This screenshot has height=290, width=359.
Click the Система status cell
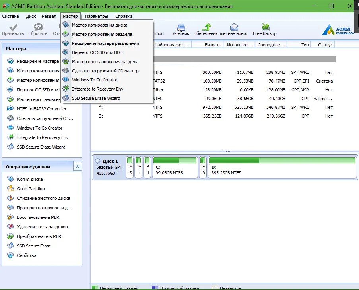tap(324, 81)
